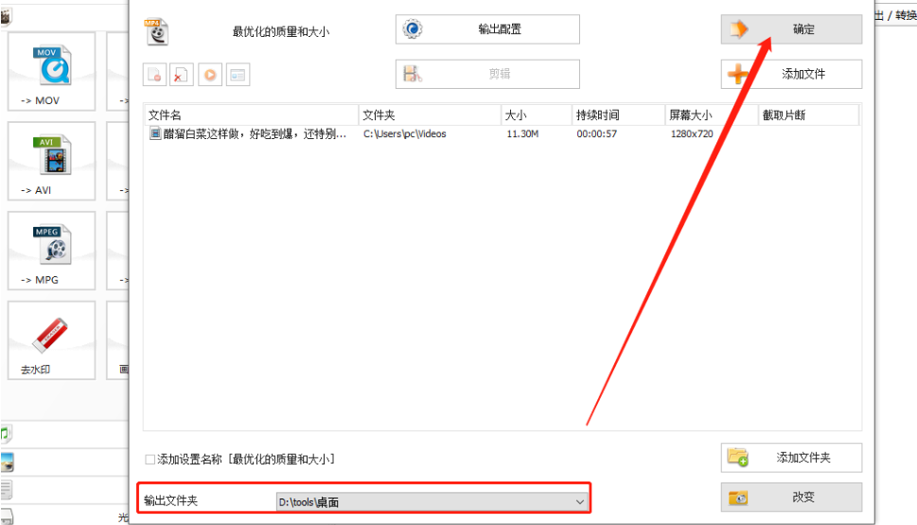Select the 去水印 watermark eraser tile
This screenshot has height=525, width=917.
(x=51, y=341)
